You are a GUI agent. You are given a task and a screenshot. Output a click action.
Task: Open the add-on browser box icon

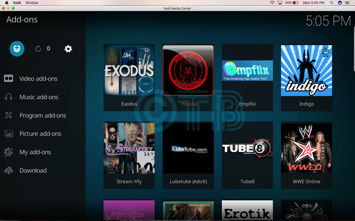(x=17, y=49)
